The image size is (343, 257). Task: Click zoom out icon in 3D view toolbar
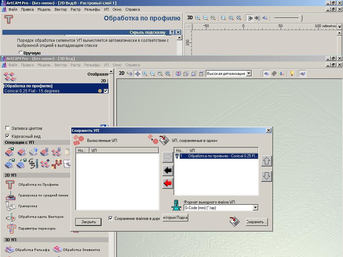tap(152, 74)
